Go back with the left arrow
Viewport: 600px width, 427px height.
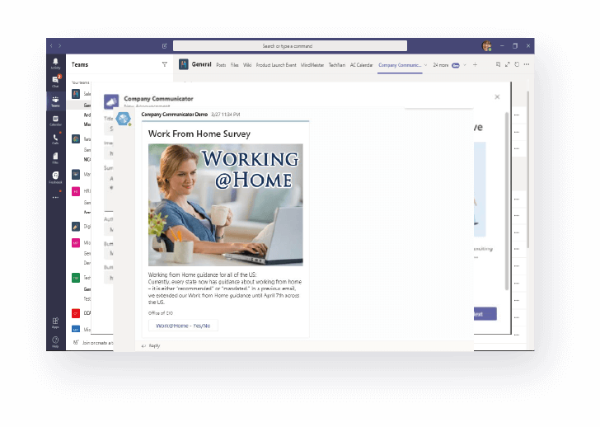point(51,46)
